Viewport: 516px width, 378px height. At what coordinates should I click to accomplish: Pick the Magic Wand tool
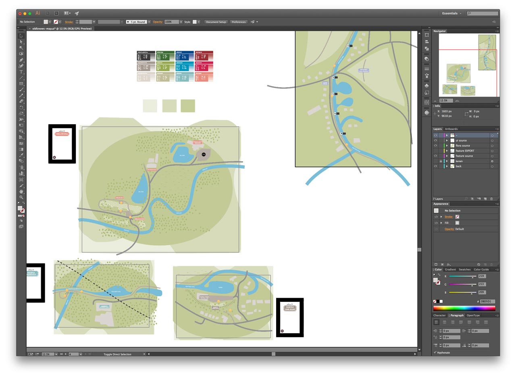point(21,48)
